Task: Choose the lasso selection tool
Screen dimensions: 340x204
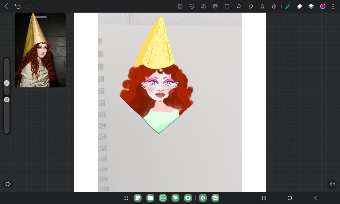Action: point(239,6)
